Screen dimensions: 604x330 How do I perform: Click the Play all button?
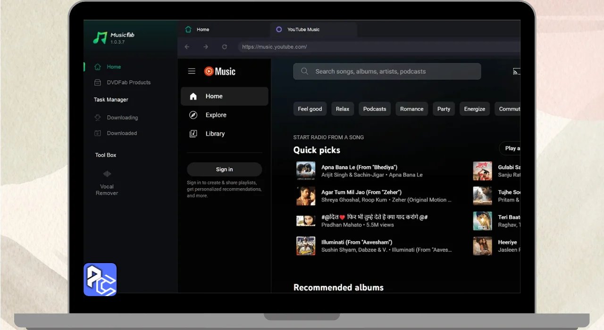[510, 148]
